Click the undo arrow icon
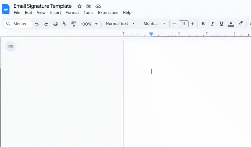251x147 pixels. point(37,24)
